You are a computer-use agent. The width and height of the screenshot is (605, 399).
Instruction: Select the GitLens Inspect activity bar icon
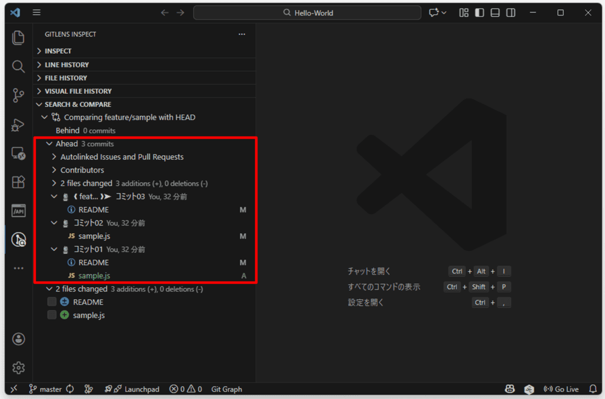point(18,240)
